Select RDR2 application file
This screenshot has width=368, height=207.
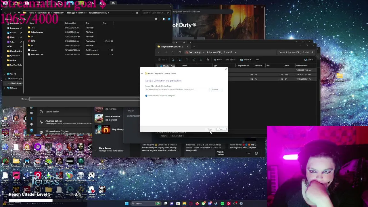[x=33, y=41]
